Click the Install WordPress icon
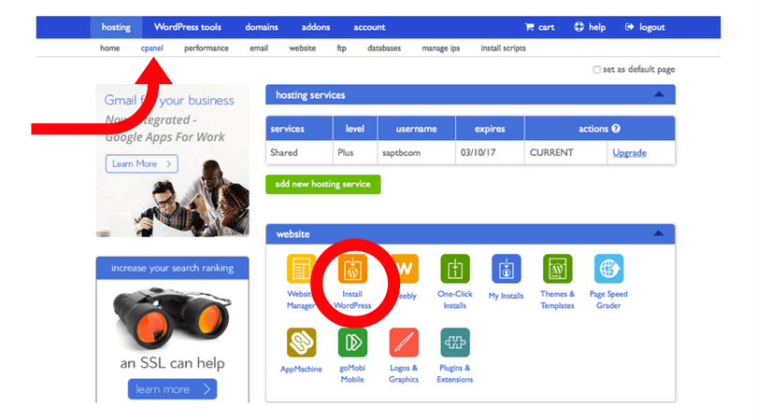The image size is (757, 420). [x=352, y=269]
